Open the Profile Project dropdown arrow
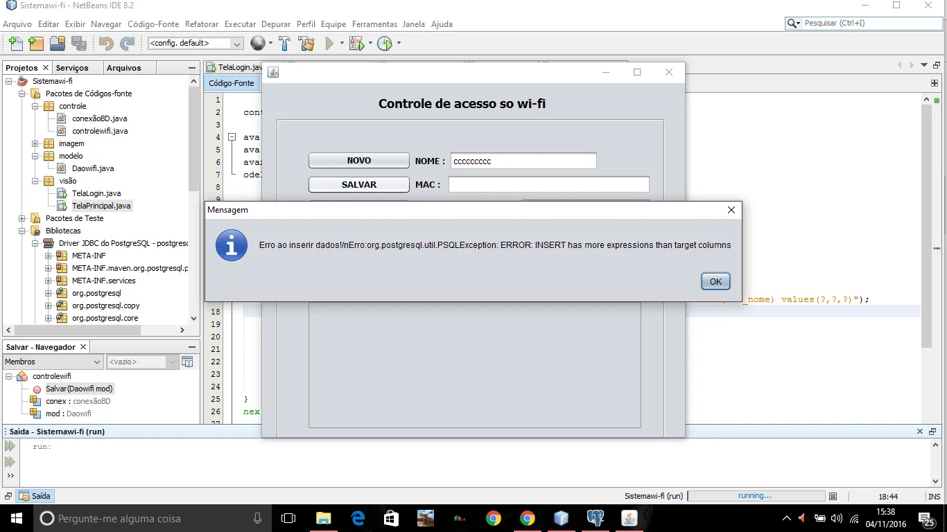 (399, 43)
